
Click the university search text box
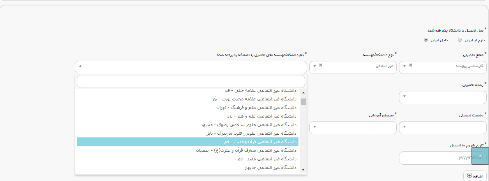click(191, 81)
